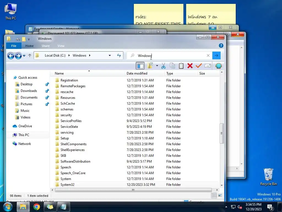The width and height of the screenshot is (282, 212).
Task: Open the Start menu orb
Action: 8,207
